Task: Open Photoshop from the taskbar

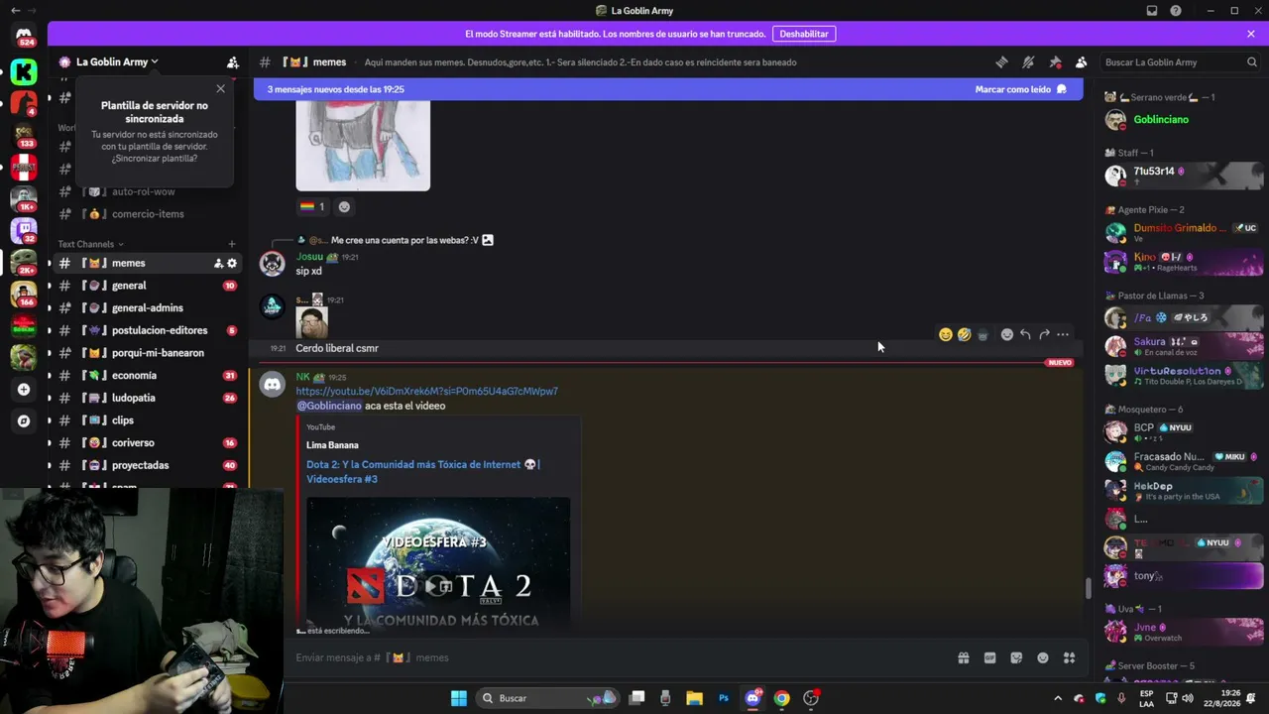Action: (724, 698)
